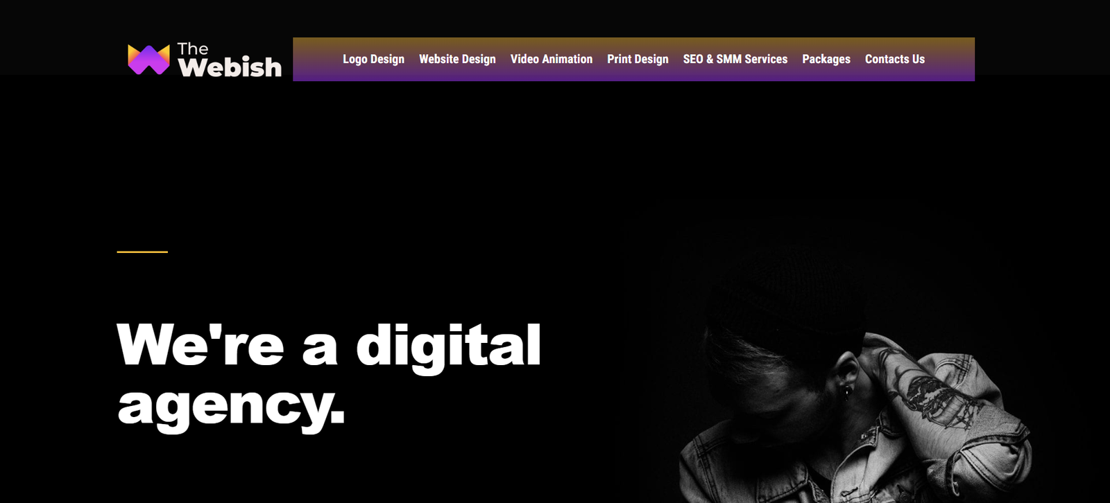View the Packages page

coord(826,59)
